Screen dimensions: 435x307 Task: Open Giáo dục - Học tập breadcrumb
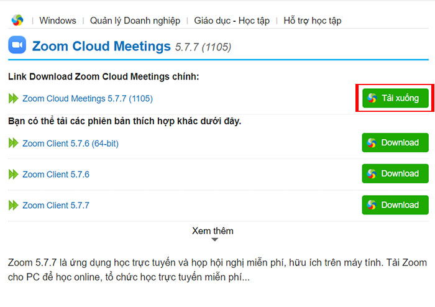tap(232, 21)
